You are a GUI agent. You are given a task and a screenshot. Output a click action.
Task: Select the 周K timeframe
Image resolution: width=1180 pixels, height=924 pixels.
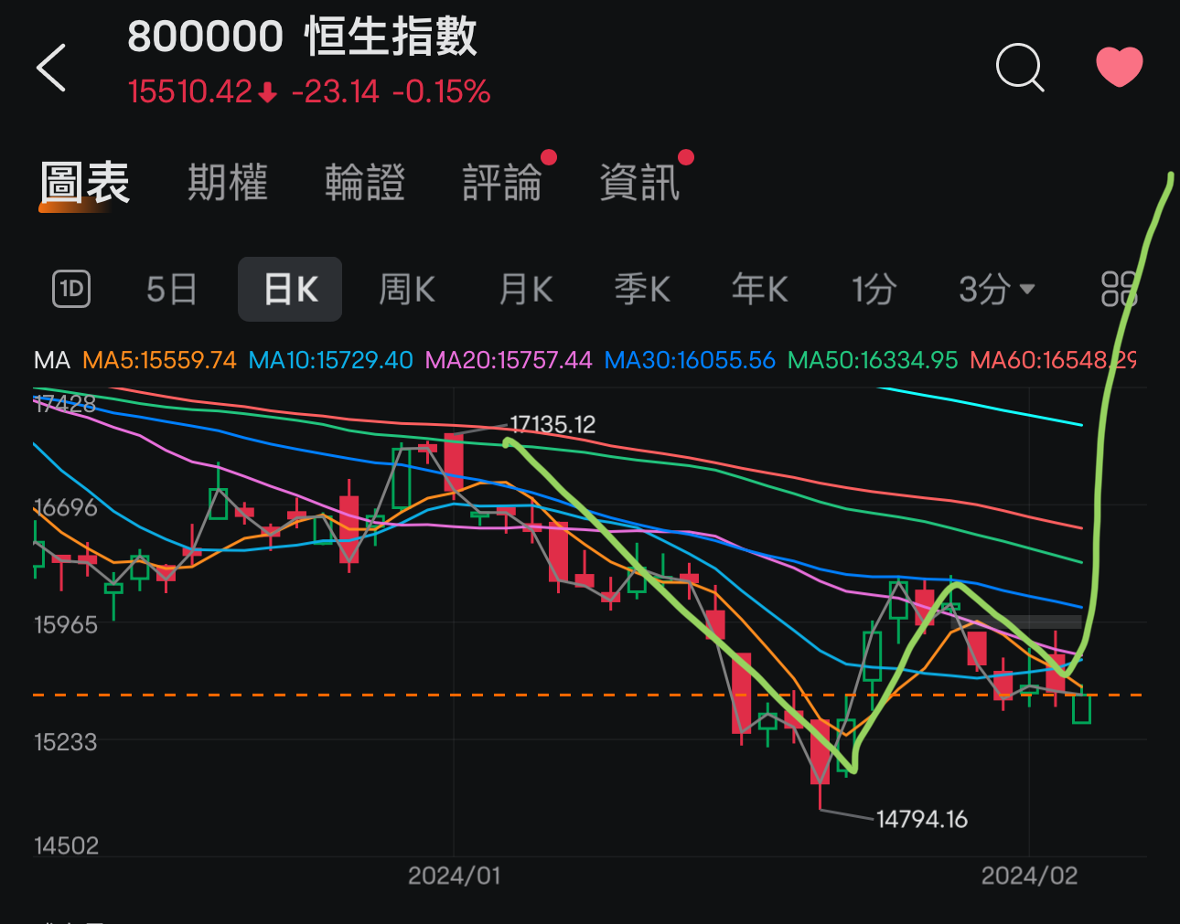point(407,290)
